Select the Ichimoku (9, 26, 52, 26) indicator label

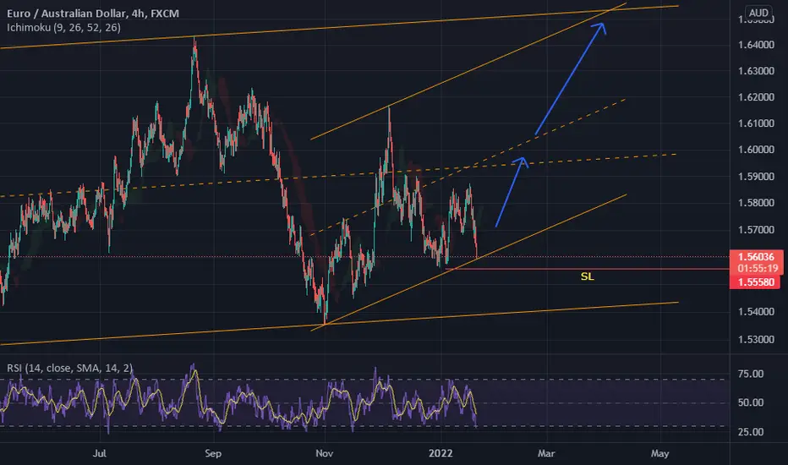point(63,28)
